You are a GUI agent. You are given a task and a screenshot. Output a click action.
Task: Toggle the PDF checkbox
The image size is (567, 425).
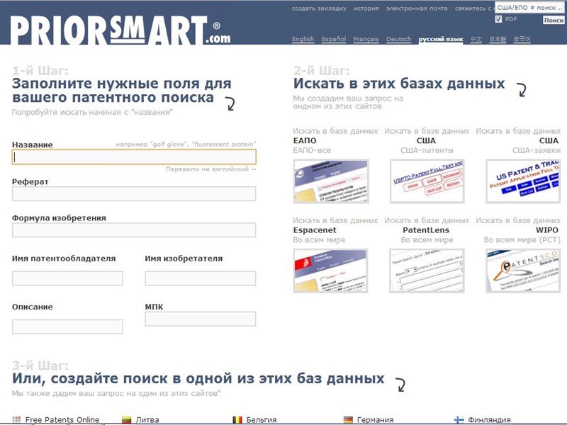[498, 19]
